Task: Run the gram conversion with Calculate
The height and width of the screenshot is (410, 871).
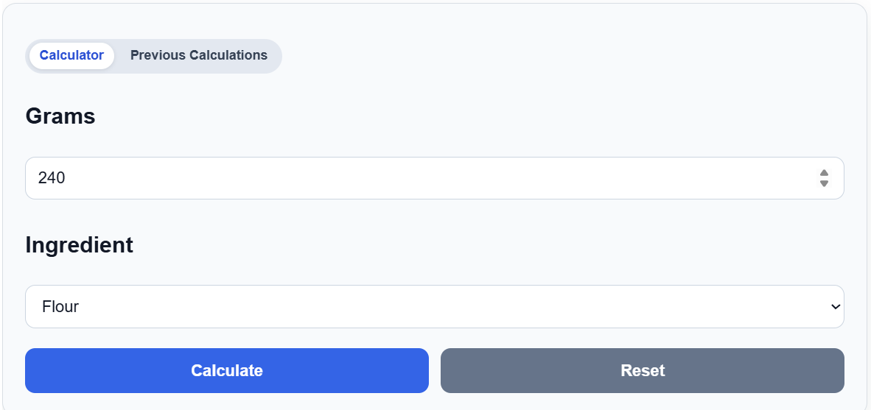Action: [x=227, y=370]
